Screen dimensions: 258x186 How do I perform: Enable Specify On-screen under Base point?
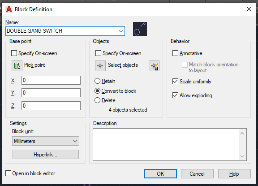coord(14,53)
